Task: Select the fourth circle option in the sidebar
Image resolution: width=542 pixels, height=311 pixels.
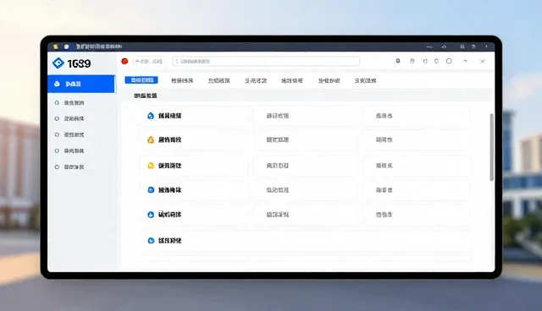Action: 57,150
